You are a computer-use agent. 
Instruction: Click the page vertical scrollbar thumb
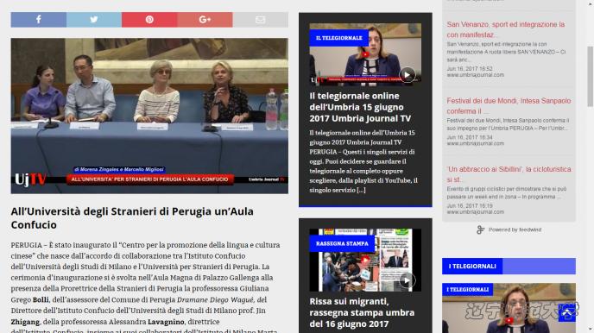[x=590, y=77]
